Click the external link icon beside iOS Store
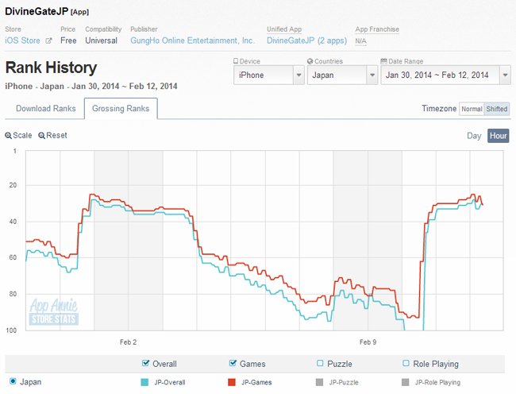This screenshot has height=394, width=516. tap(48, 41)
